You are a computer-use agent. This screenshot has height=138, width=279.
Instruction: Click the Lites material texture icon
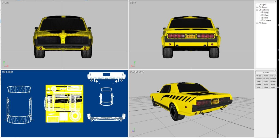262,18
